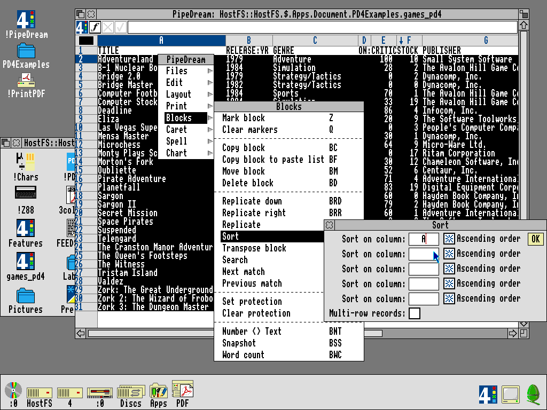Image resolution: width=547 pixels, height=410 pixels.
Task: Select Mark block menu entry
Action: [x=288, y=118]
